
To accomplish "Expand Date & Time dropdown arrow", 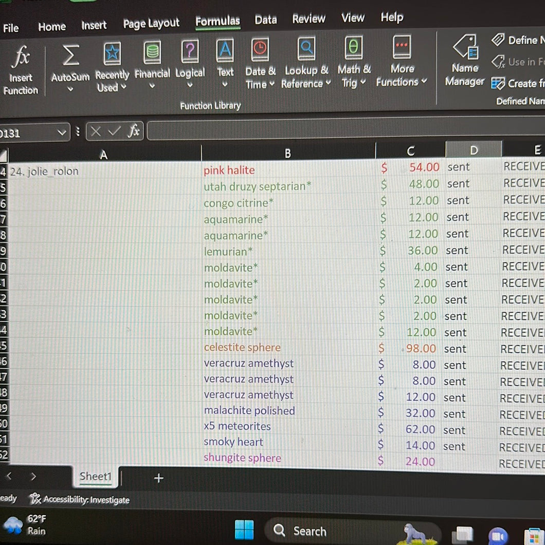I will point(272,83).
